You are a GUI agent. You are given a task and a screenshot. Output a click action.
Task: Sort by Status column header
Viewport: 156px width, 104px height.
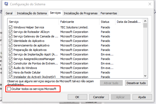coord(107,22)
